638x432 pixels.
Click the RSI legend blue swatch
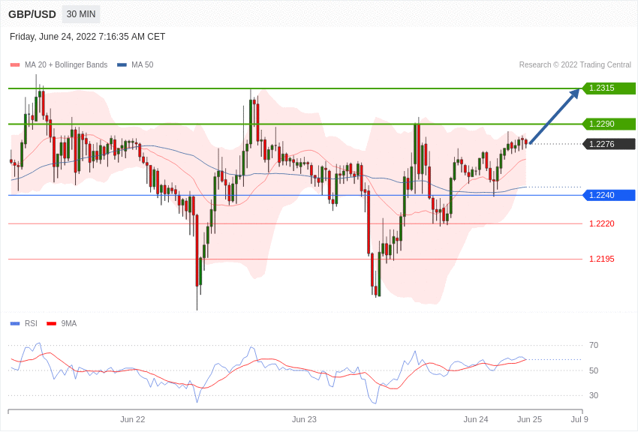(x=15, y=324)
